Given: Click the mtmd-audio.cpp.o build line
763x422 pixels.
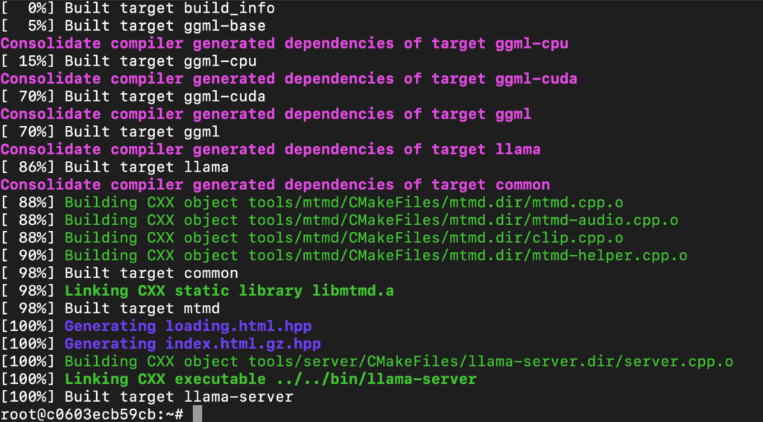Looking at the screenshot, I should (x=339, y=220).
